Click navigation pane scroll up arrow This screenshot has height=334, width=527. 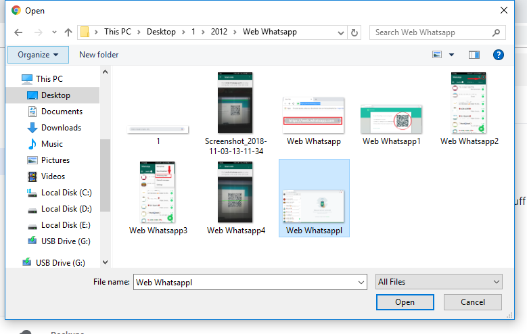106,72
